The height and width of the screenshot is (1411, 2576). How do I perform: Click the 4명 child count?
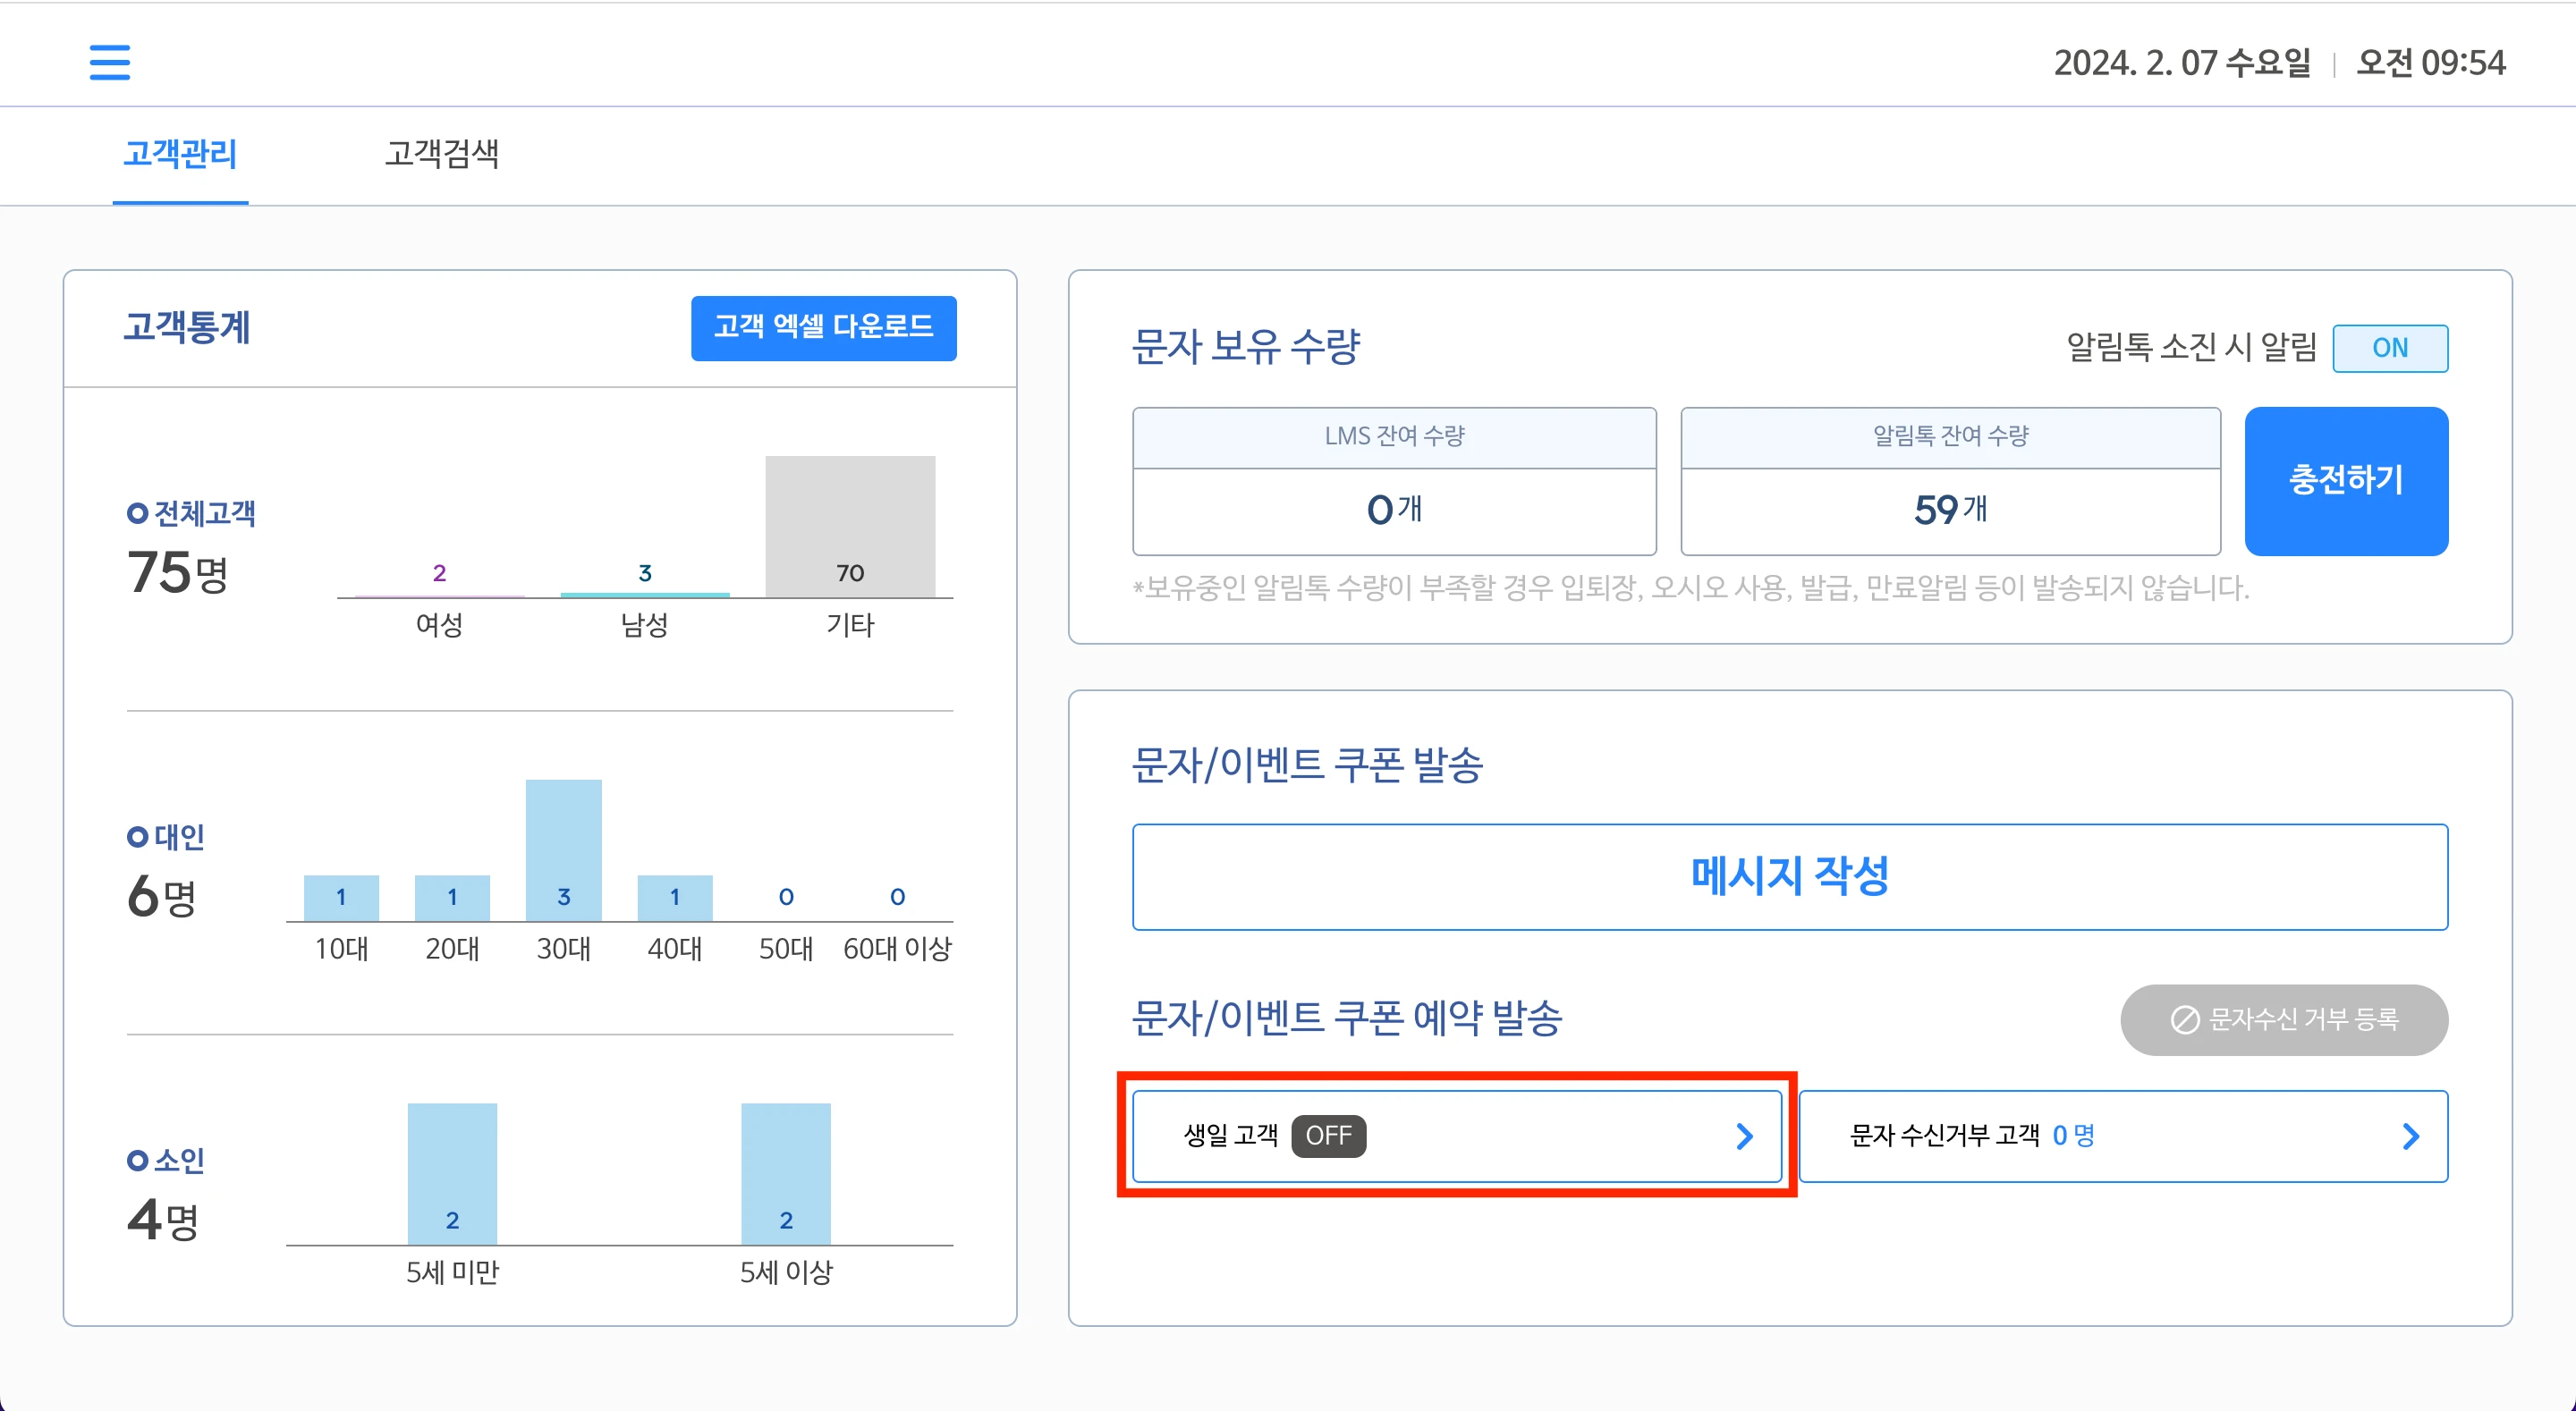coord(163,1220)
